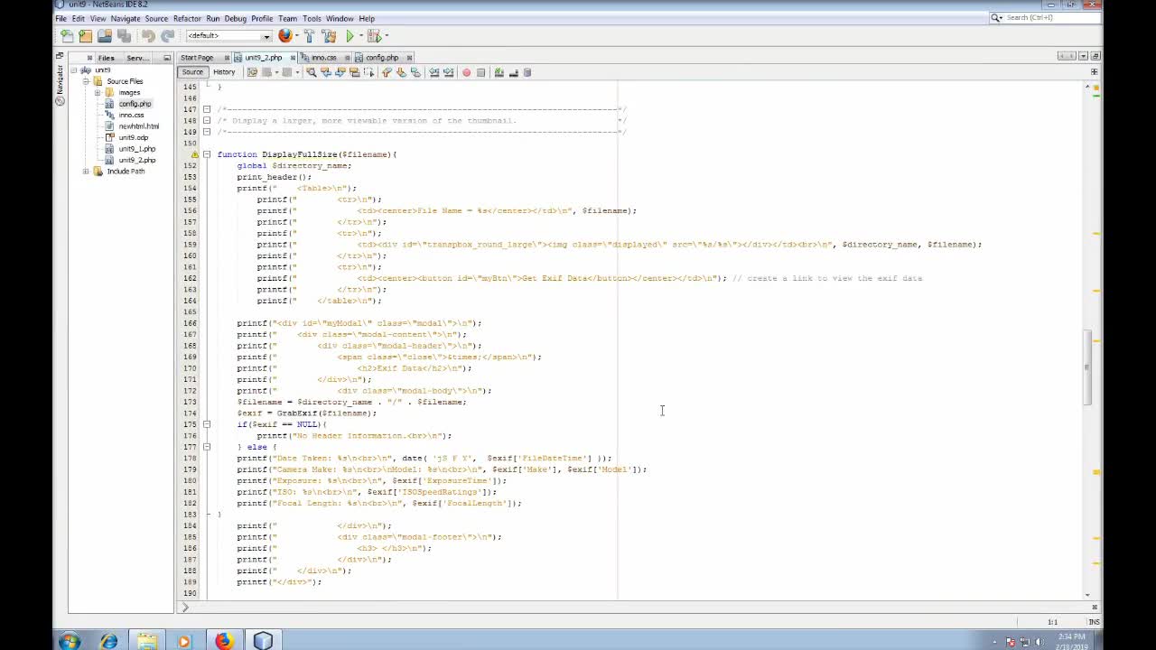This screenshot has width=1156, height=650.
Task: Select the History view button
Action: tap(224, 72)
